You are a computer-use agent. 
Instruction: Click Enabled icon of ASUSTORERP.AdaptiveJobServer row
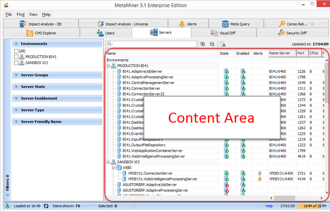pos(243,185)
